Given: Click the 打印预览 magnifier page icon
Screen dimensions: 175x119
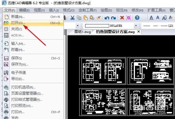Looking at the screenshot, I should tap(6, 106).
